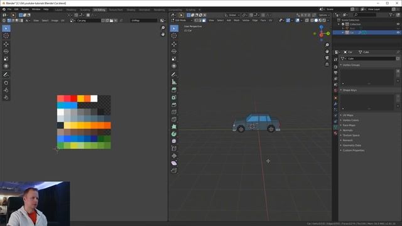Select the Transform tool in UV editor toolbar
The width and height of the screenshot is (402, 226).
tap(6, 66)
